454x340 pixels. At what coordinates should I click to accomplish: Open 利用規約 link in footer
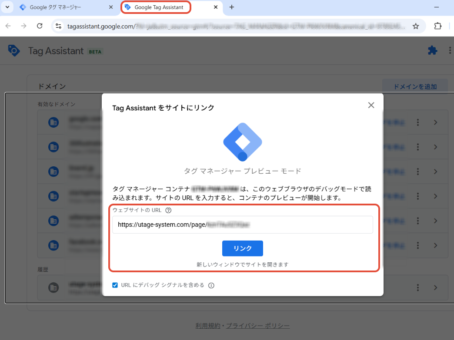[x=208, y=326]
